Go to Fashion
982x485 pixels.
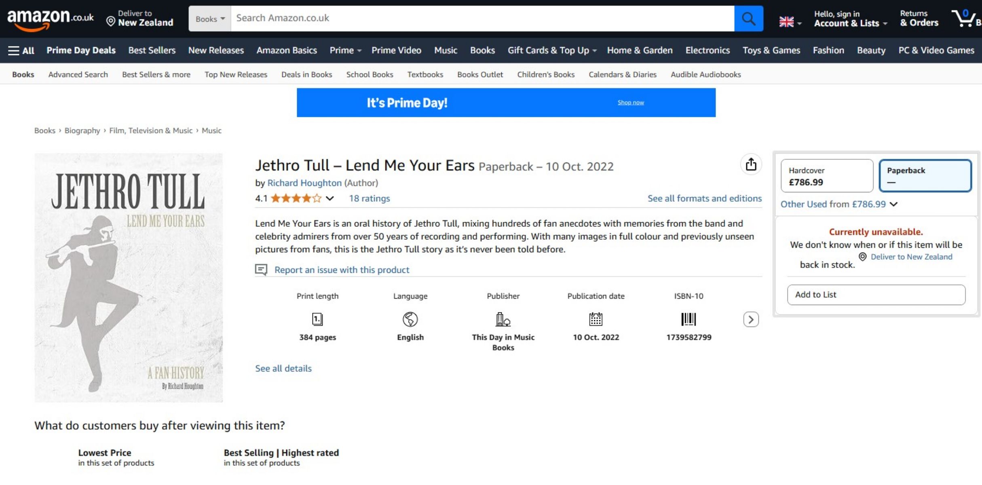click(828, 51)
